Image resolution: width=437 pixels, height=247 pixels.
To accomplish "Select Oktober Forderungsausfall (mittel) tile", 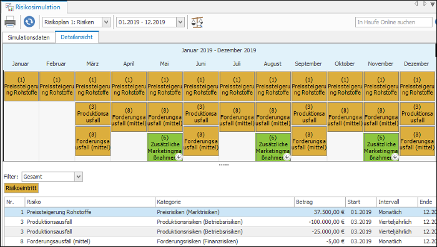I will pyautogui.click(x=345, y=117).
